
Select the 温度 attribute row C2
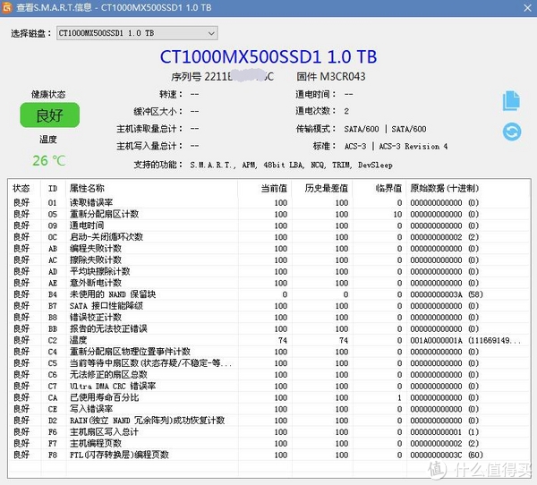point(268,340)
